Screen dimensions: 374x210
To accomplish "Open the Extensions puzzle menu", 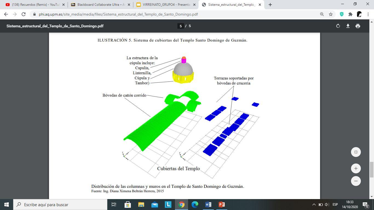I will click(x=350, y=14).
